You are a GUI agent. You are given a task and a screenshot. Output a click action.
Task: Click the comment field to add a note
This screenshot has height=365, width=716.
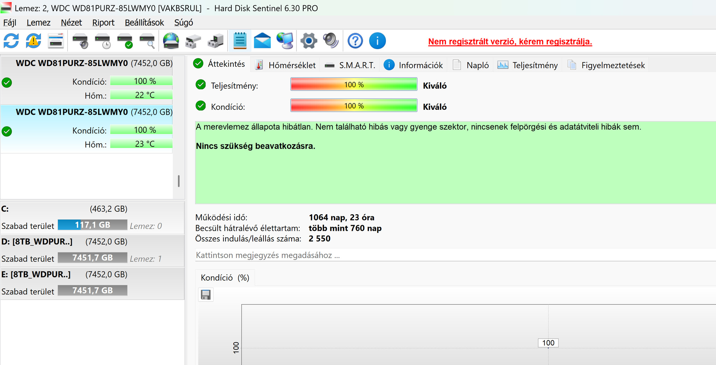pos(455,255)
